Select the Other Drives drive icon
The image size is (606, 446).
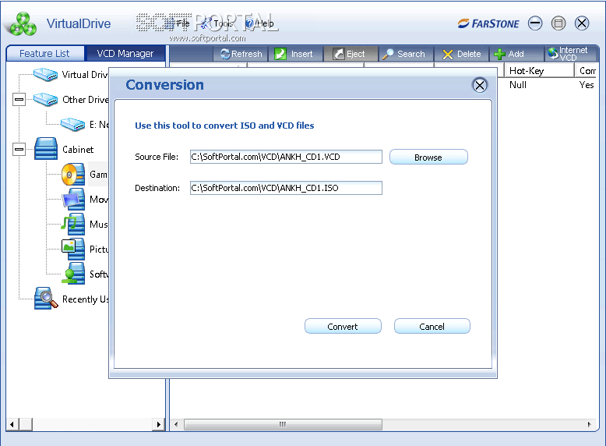[46, 99]
